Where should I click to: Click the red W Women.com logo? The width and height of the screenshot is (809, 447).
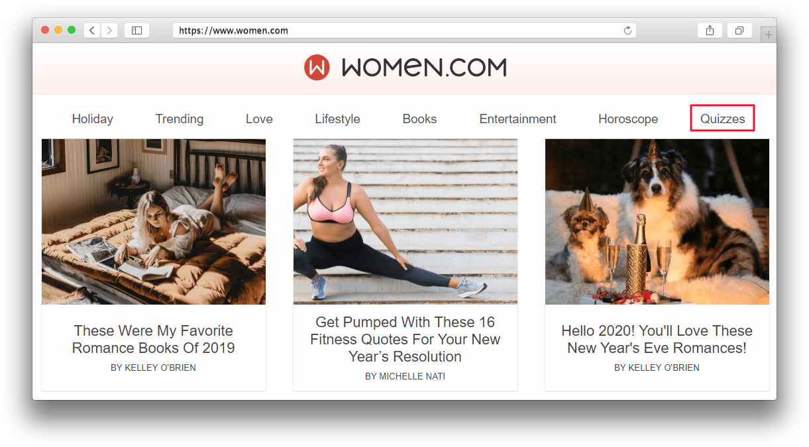click(317, 68)
